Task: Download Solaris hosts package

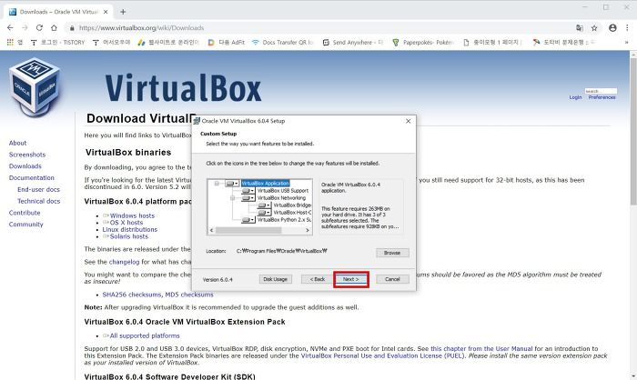Action: click(129, 236)
